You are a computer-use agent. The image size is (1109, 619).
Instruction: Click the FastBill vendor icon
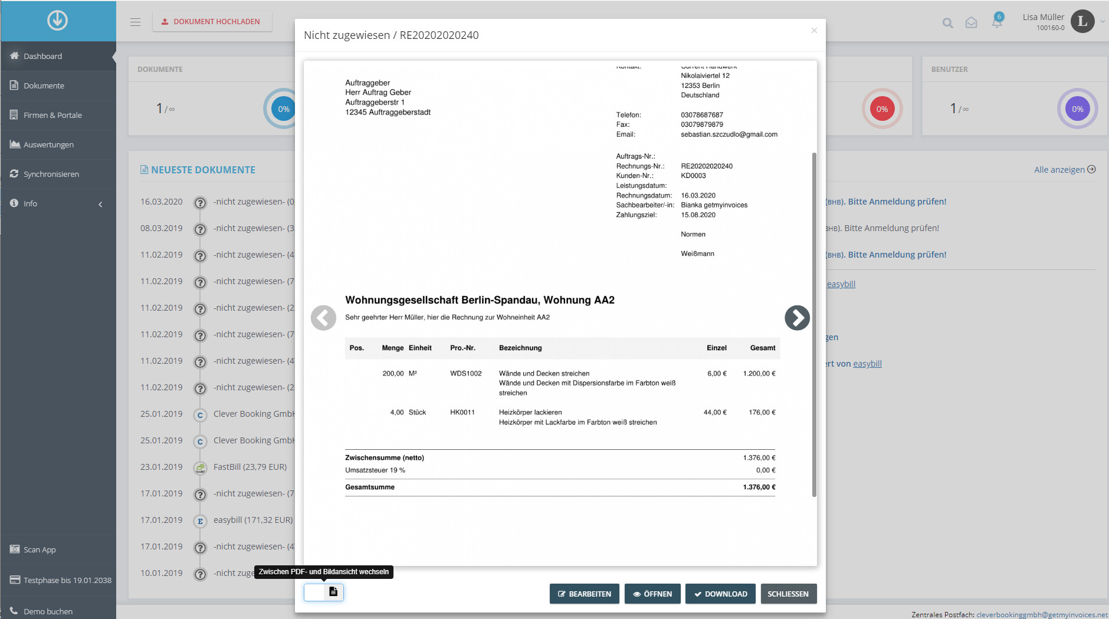click(x=201, y=468)
